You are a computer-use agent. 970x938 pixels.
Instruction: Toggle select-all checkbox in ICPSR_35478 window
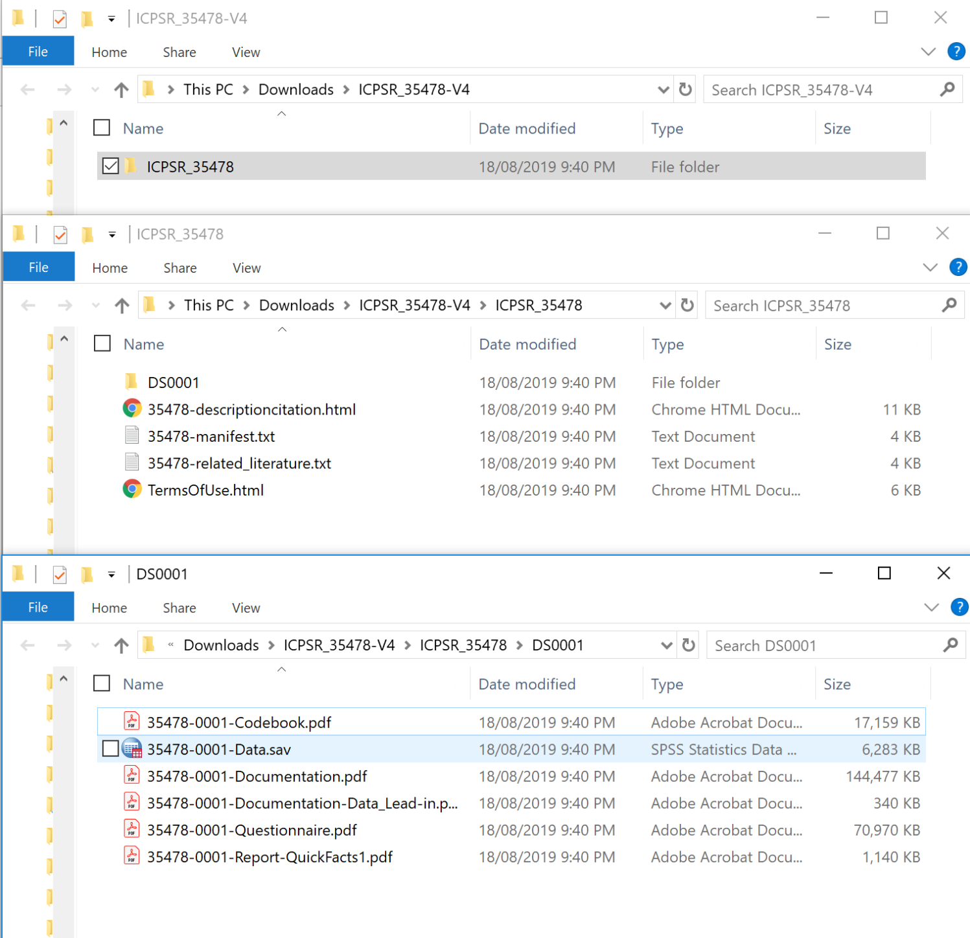pyautogui.click(x=102, y=343)
